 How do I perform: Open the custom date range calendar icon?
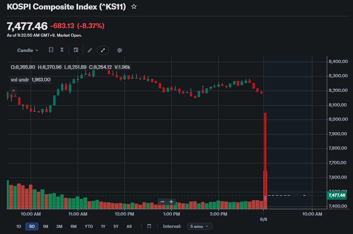tap(149, 226)
